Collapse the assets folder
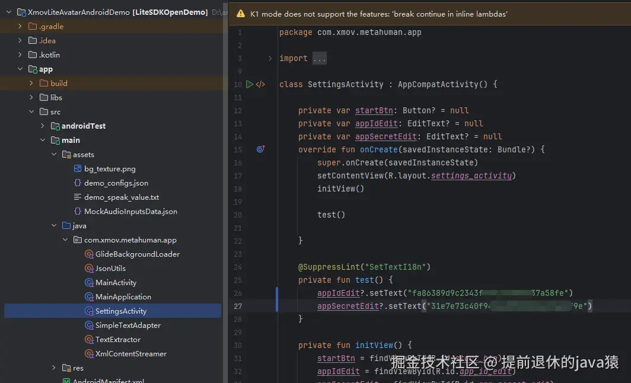631x383 pixels. pos(54,155)
